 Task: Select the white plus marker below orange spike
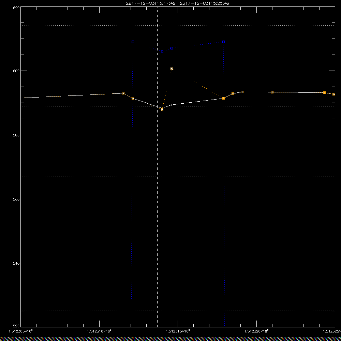[x=172, y=105]
